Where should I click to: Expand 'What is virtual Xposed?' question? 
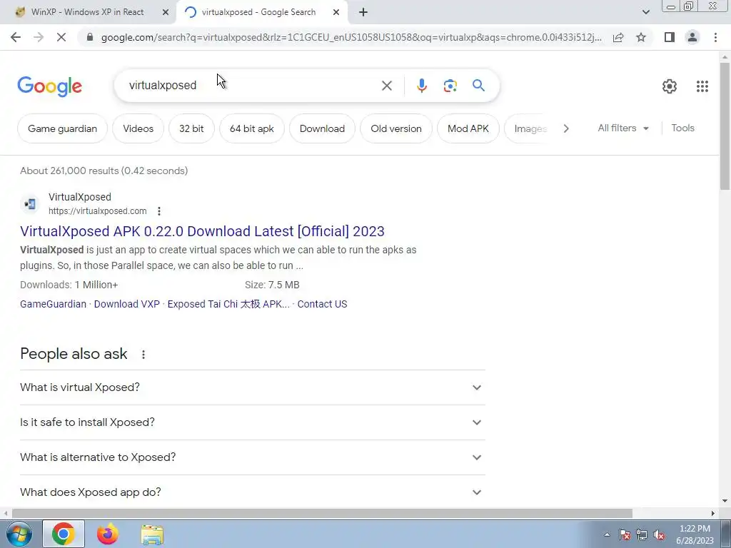click(253, 387)
